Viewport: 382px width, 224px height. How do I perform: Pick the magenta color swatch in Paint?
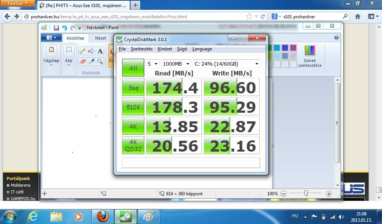pyautogui.click(x=293, y=47)
